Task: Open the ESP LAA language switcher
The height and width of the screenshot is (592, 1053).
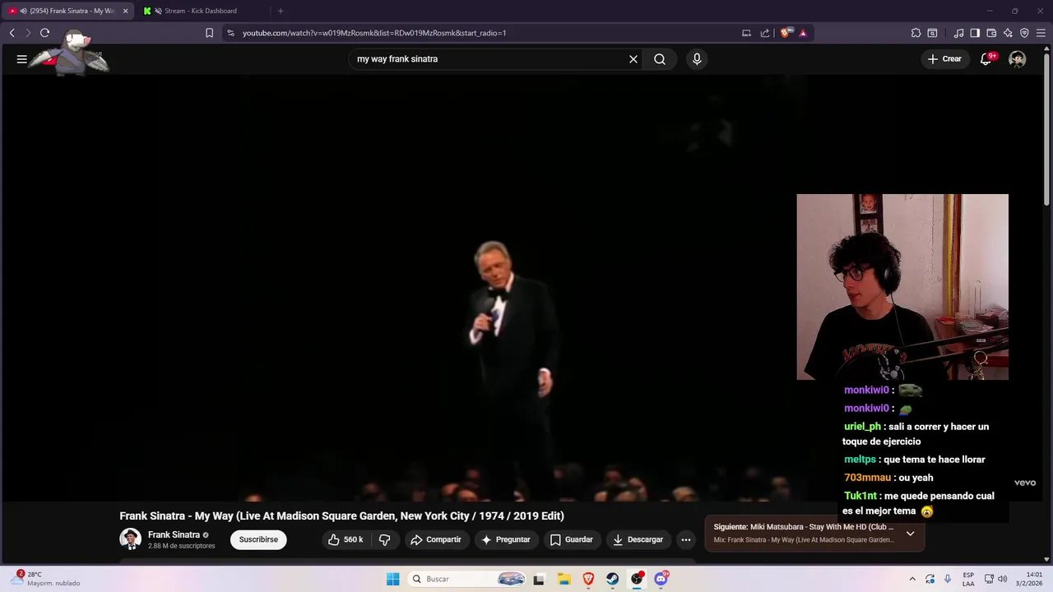Action: click(968, 579)
